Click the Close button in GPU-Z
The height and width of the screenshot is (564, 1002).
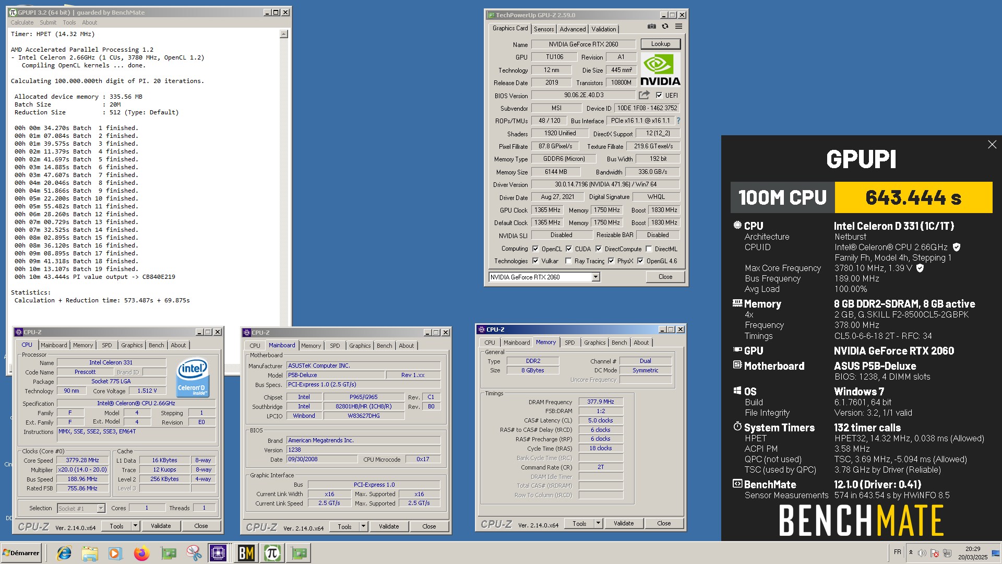pyautogui.click(x=665, y=277)
